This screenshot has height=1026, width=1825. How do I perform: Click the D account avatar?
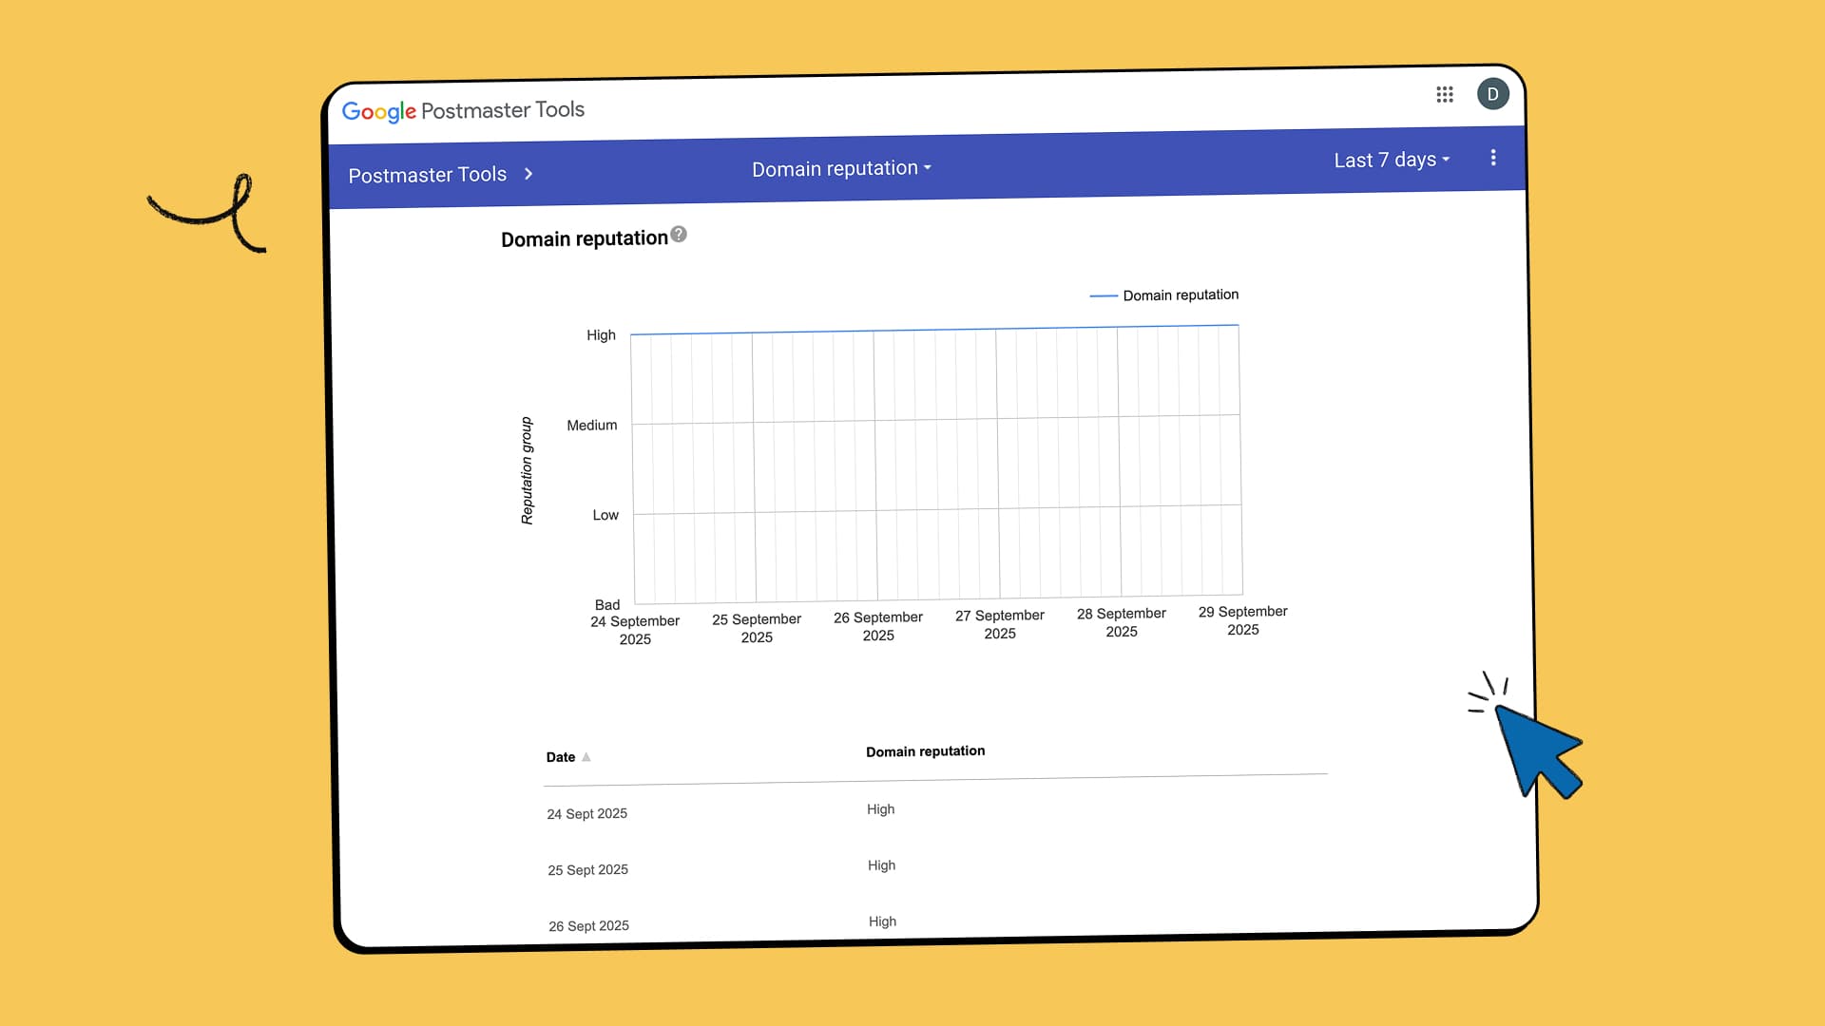(x=1492, y=94)
